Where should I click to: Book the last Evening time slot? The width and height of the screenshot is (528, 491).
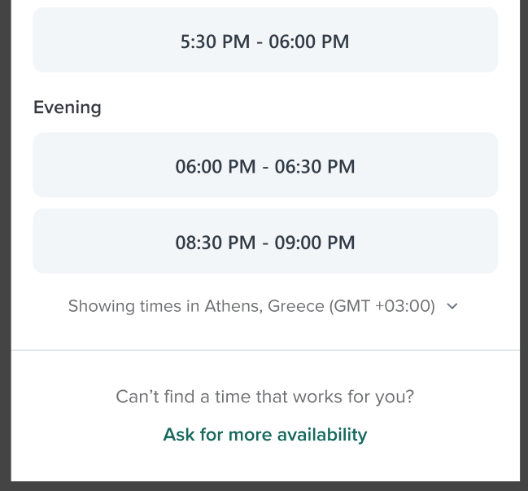pyautogui.click(x=265, y=241)
